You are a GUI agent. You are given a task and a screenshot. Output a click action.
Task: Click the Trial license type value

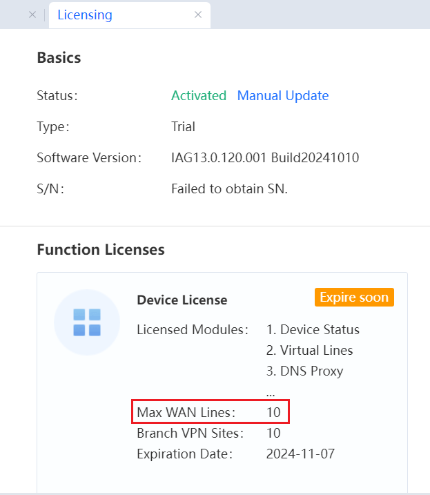click(183, 127)
